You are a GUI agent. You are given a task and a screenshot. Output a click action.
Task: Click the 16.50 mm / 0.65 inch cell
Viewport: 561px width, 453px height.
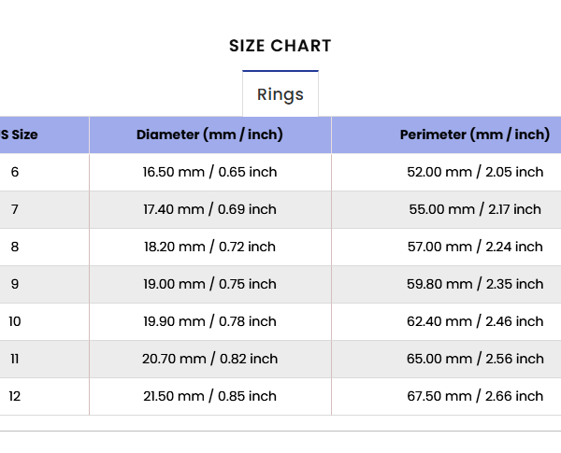(x=210, y=172)
